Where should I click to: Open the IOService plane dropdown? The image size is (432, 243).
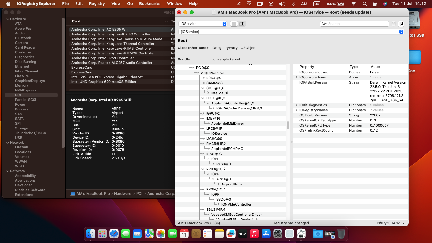(203, 24)
